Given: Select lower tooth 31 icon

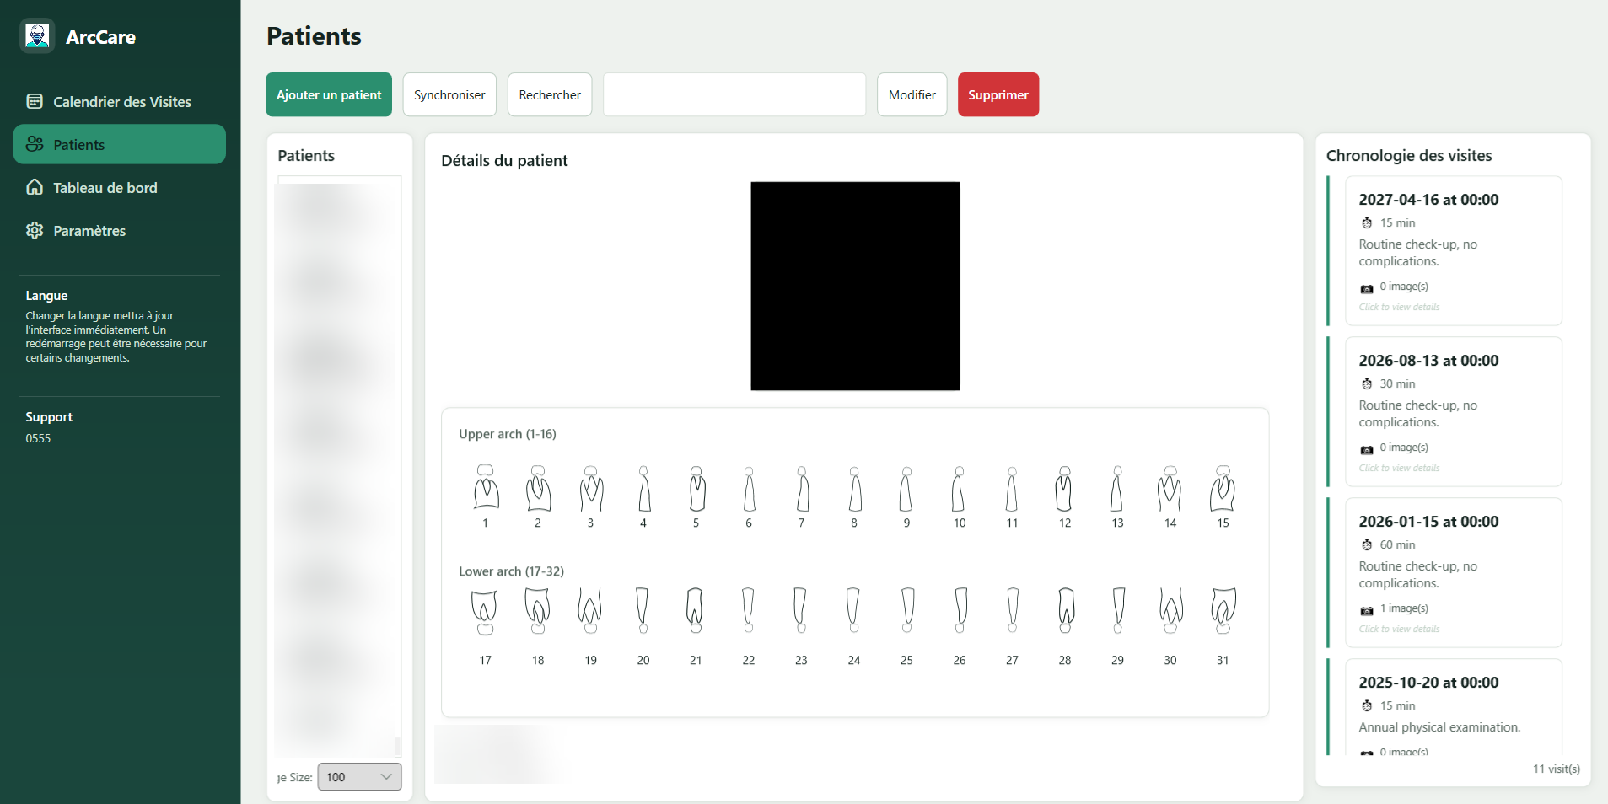Looking at the screenshot, I should click(x=1223, y=611).
